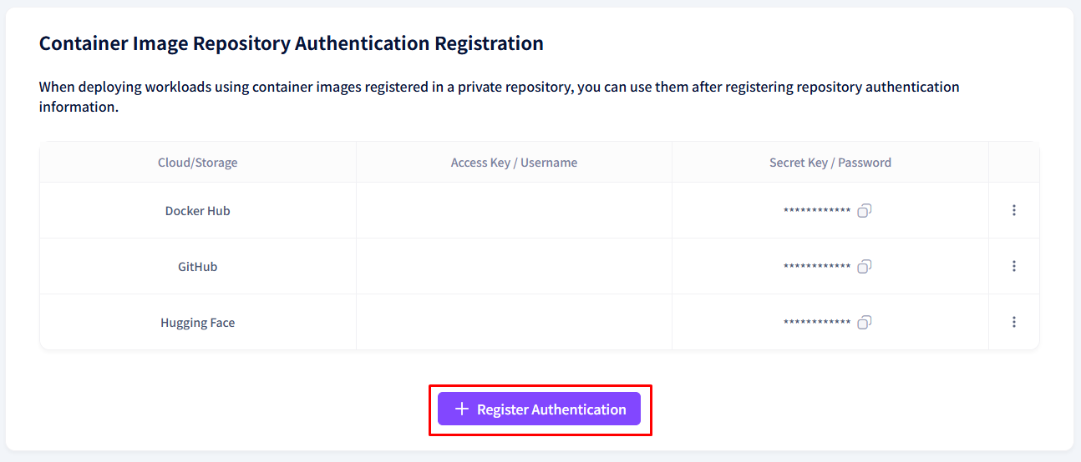Open the GitHub row options menu
The width and height of the screenshot is (1081, 462).
click(x=1014, y=266)
